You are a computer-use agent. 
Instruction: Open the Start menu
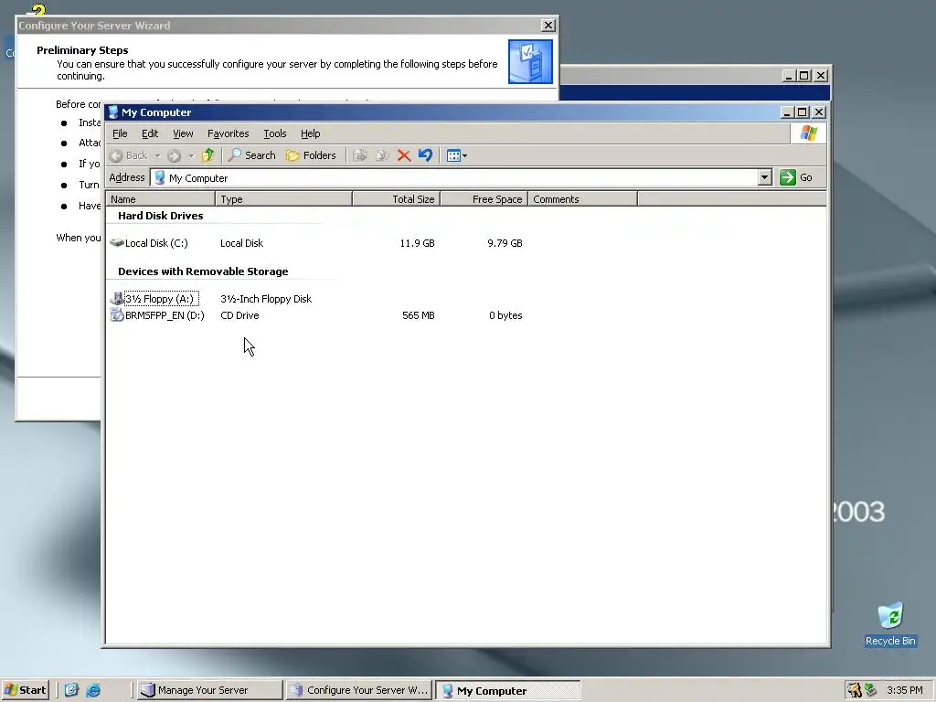(25, 690)
